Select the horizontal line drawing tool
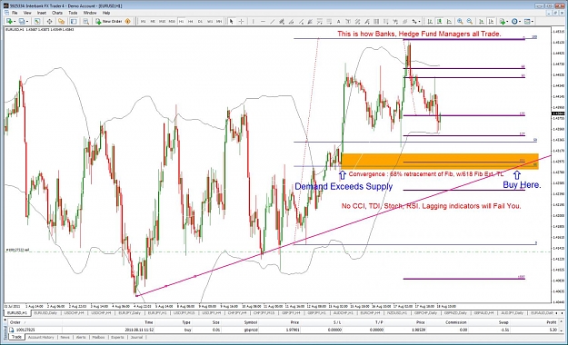Viewport: 568px width, 345px height. coord(263,22)
